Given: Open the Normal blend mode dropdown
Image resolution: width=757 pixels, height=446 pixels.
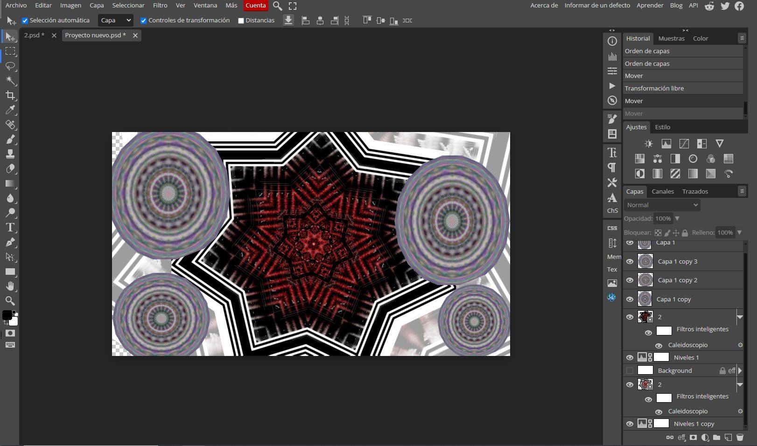Looking at the screenshot, I should [x=662, y=205].
